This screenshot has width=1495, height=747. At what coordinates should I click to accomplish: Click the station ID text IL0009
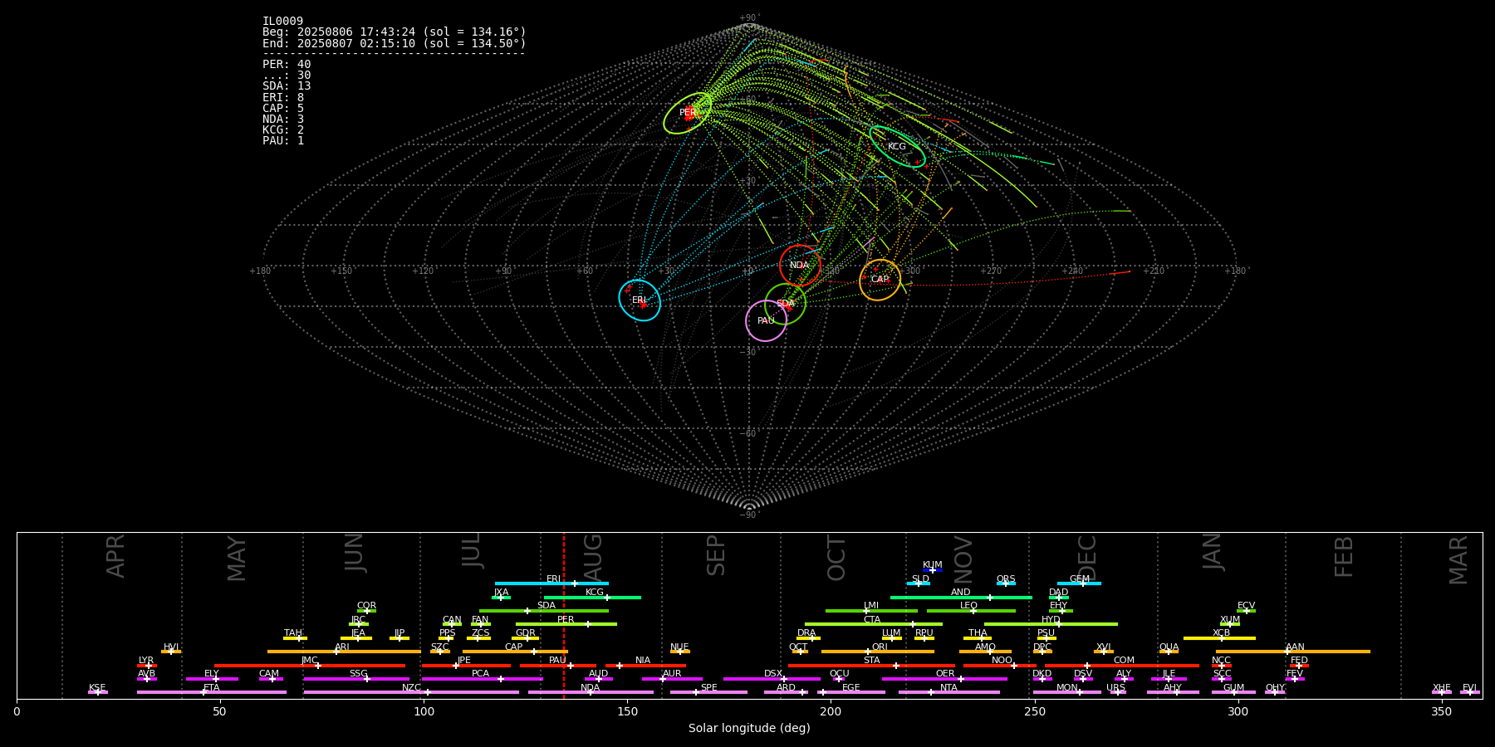282,22
